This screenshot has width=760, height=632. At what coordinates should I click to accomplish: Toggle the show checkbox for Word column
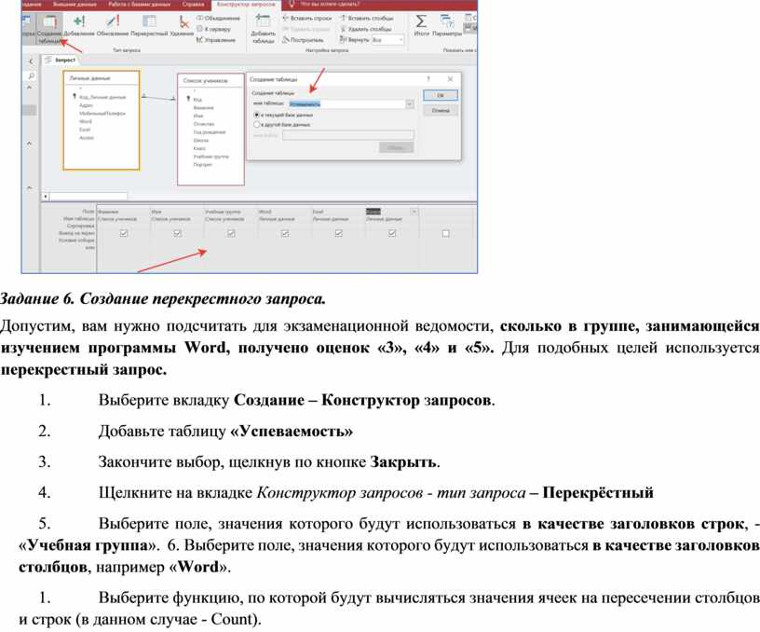click(285, 233)
